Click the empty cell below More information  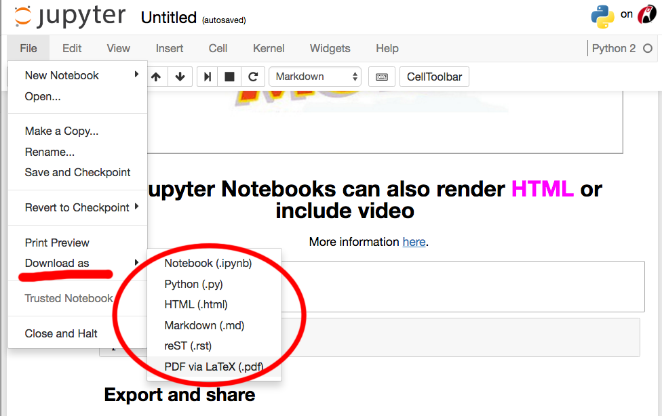pyautogui.click(x=463, y=287)
